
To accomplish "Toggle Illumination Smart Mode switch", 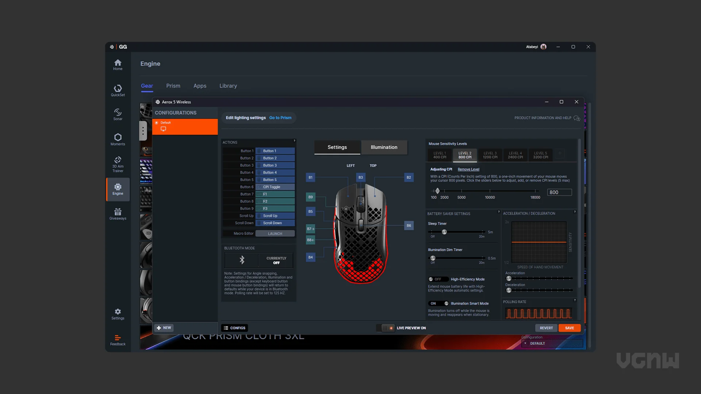I will point(438,304).
